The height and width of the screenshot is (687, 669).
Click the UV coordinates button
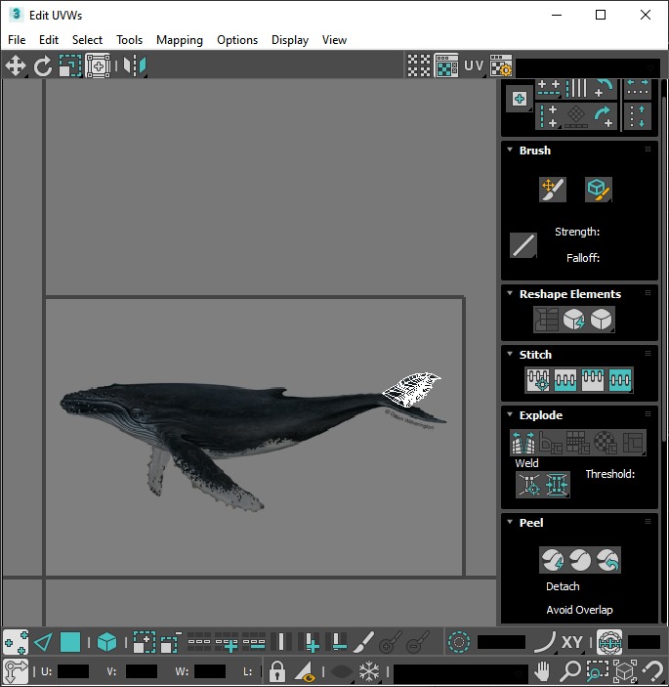474,65
